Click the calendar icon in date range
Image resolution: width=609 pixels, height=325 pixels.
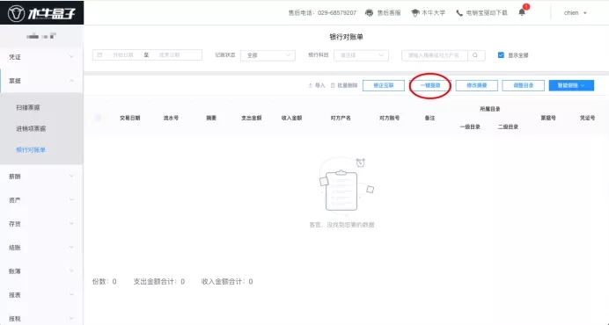click(99, 55)
